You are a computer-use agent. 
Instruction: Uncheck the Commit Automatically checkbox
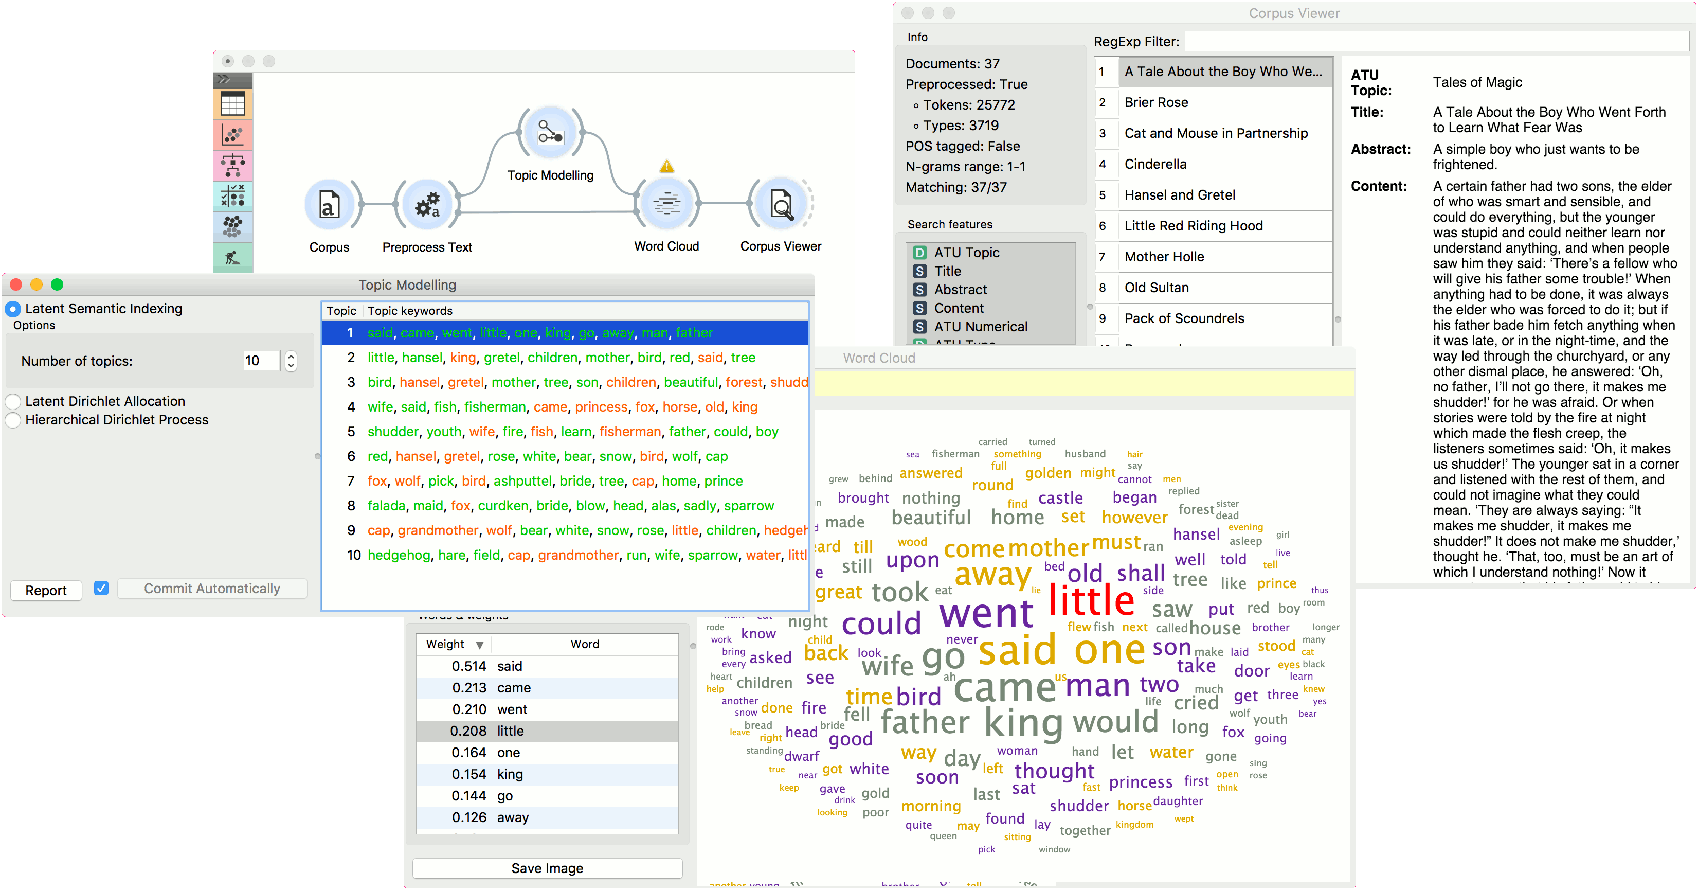pyautogui.click(x=101, y=588)
